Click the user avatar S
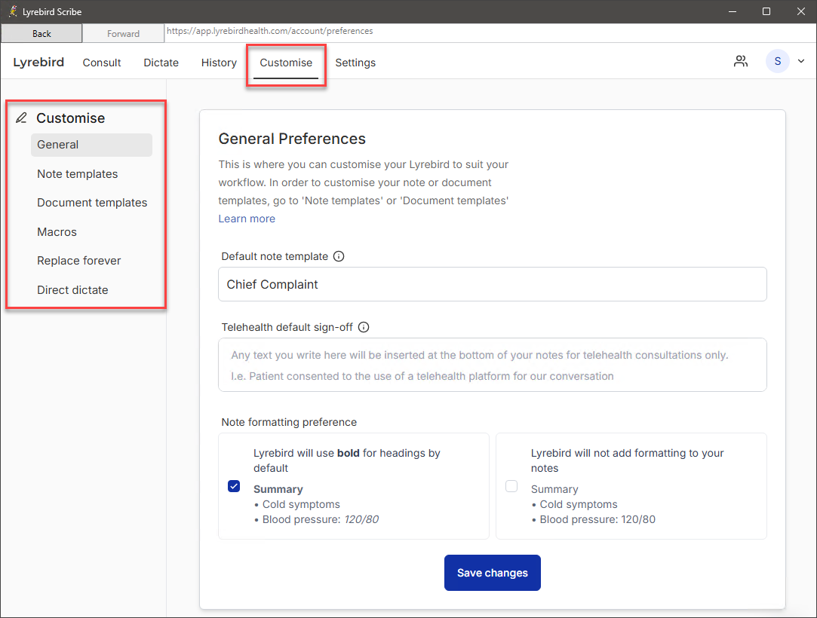 (x=778, y=62)
